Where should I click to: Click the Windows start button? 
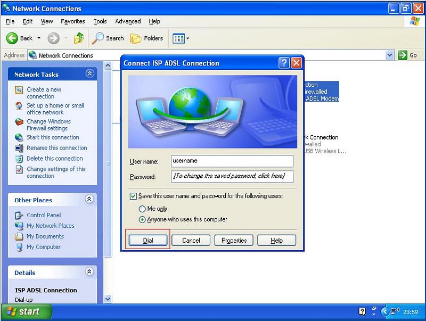click(x=26, y=312)
